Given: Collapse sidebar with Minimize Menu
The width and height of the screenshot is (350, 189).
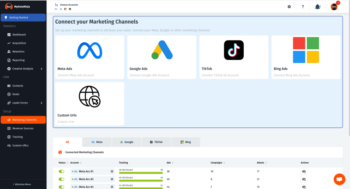Looking at the screenshot, I should (22, 184).
